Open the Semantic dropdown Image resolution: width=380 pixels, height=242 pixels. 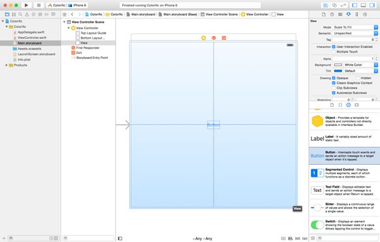355,33
